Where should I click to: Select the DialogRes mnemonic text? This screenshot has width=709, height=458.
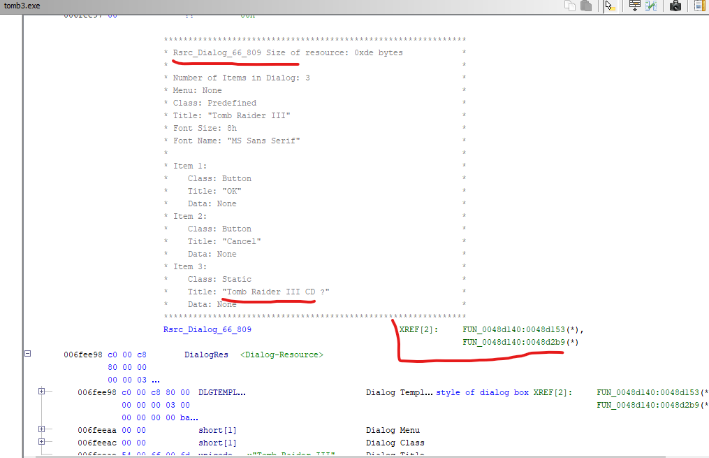[206, 355]
